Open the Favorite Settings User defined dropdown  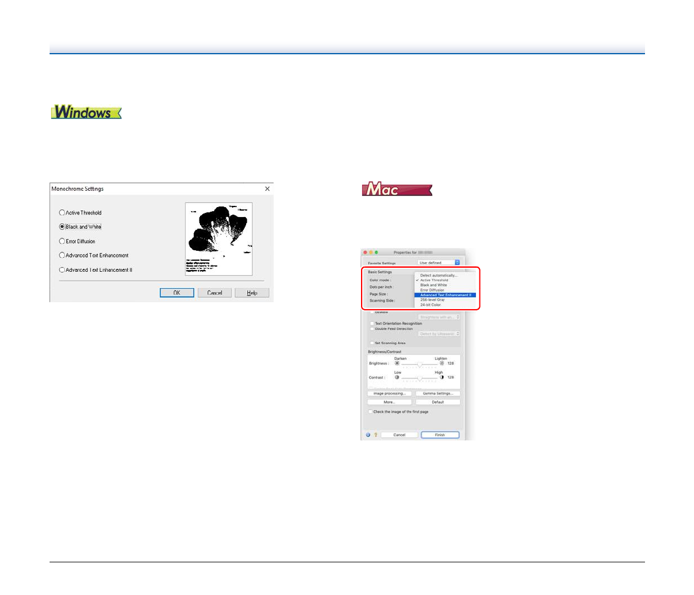tap(439, 263)
